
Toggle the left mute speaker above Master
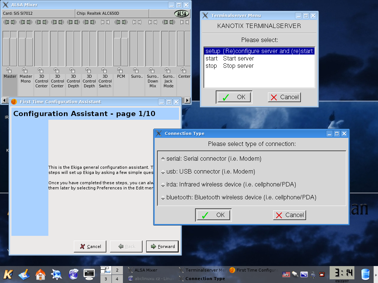(6, 22)
